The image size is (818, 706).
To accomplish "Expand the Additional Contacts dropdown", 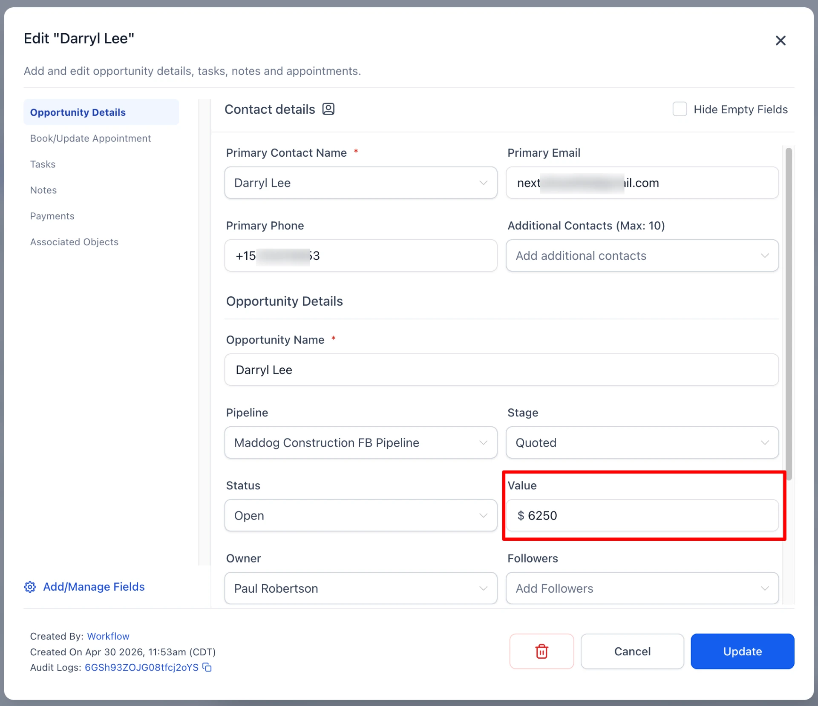I will (642, 255).
